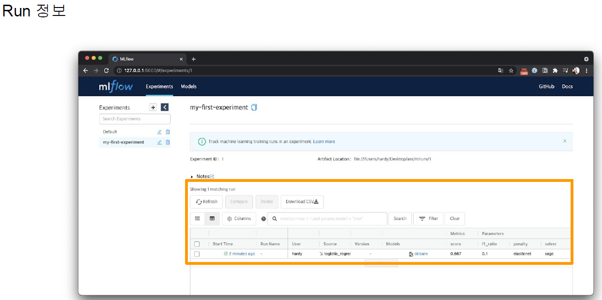Select the Default experiment
This screenshot has height=300, width=602.
pyautogui.click(x=110, y=132)
